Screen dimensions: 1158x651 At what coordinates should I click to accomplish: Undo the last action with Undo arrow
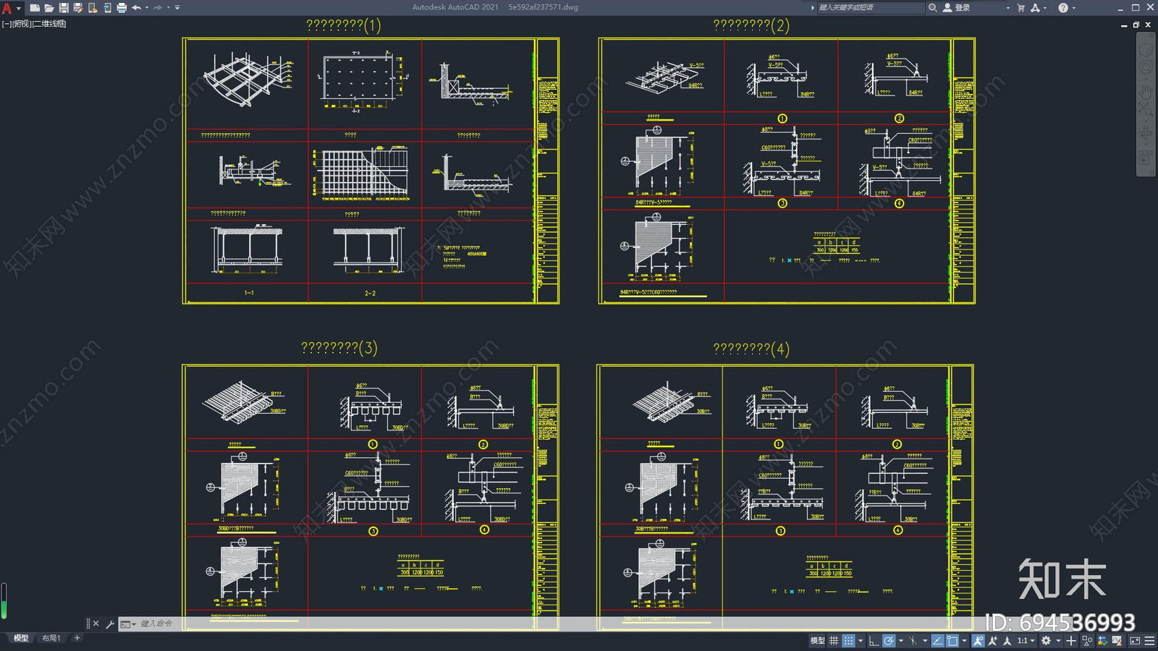[136, 8]
